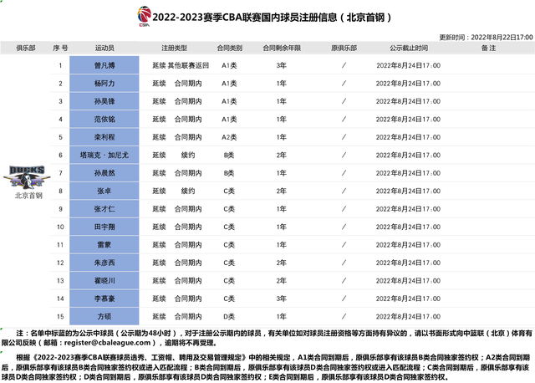Click the 1年 remaining years in 方硕's row

(x=282, y=316)
